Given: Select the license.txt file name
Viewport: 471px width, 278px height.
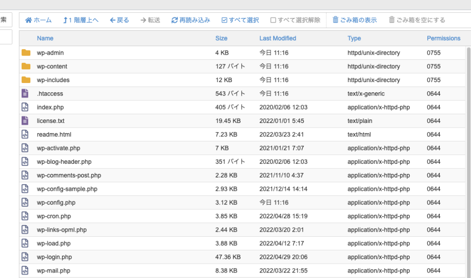Looking at the screenshot, I should (51, 121).
